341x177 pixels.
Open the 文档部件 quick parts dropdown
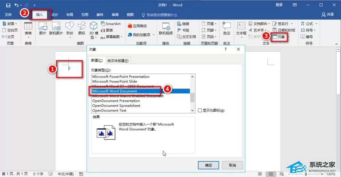click(259, 24)
